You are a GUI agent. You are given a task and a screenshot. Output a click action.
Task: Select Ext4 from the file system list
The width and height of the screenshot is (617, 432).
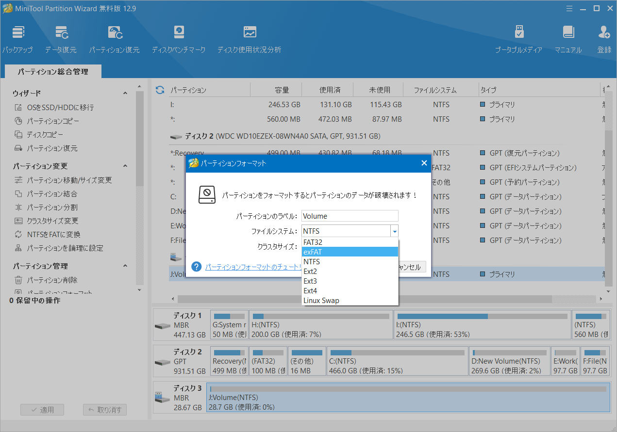350,290
